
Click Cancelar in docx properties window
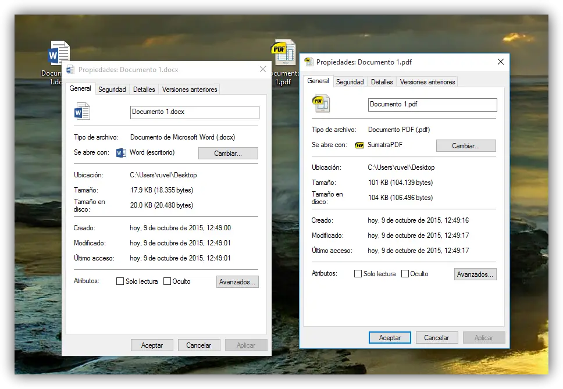[199, 345]
